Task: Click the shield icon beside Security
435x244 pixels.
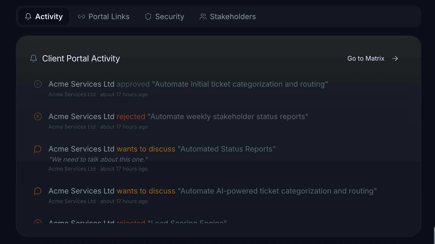Action: pyautogui.click(x=148, y=16)
